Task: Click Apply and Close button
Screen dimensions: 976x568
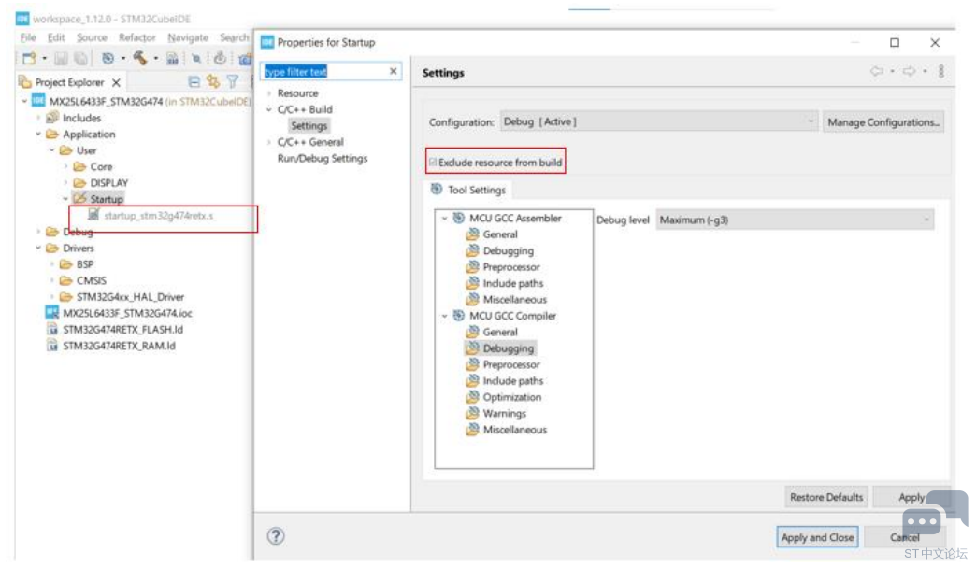Action: click(817, 537)
